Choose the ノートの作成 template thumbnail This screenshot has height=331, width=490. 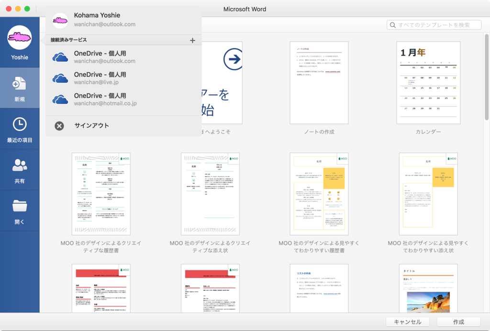319,83
